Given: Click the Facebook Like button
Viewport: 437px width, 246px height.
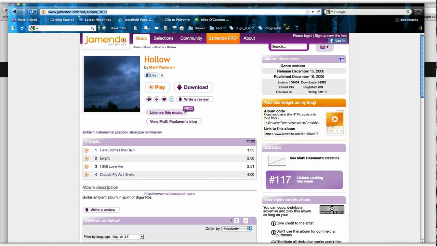Looking at the screenshot, I should (x=151, y=76).
